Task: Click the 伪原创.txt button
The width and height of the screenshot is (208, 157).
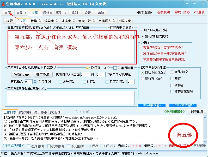Action: [21, 75]
